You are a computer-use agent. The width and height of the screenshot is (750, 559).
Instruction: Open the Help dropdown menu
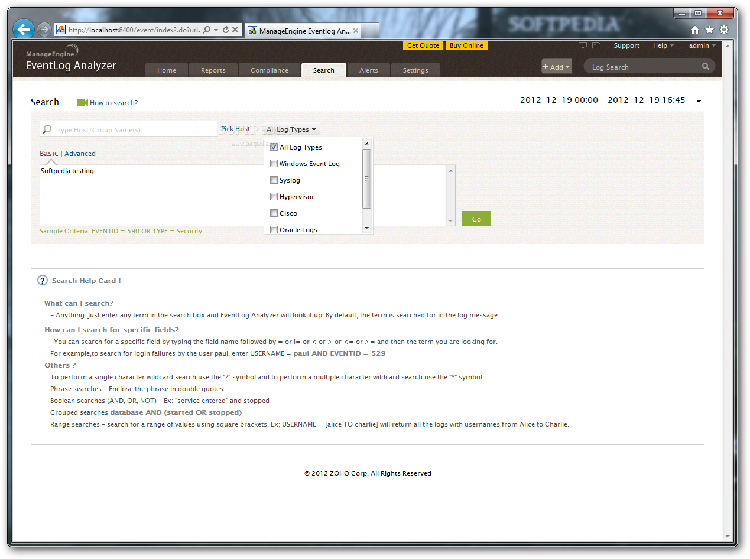point(663,45)
